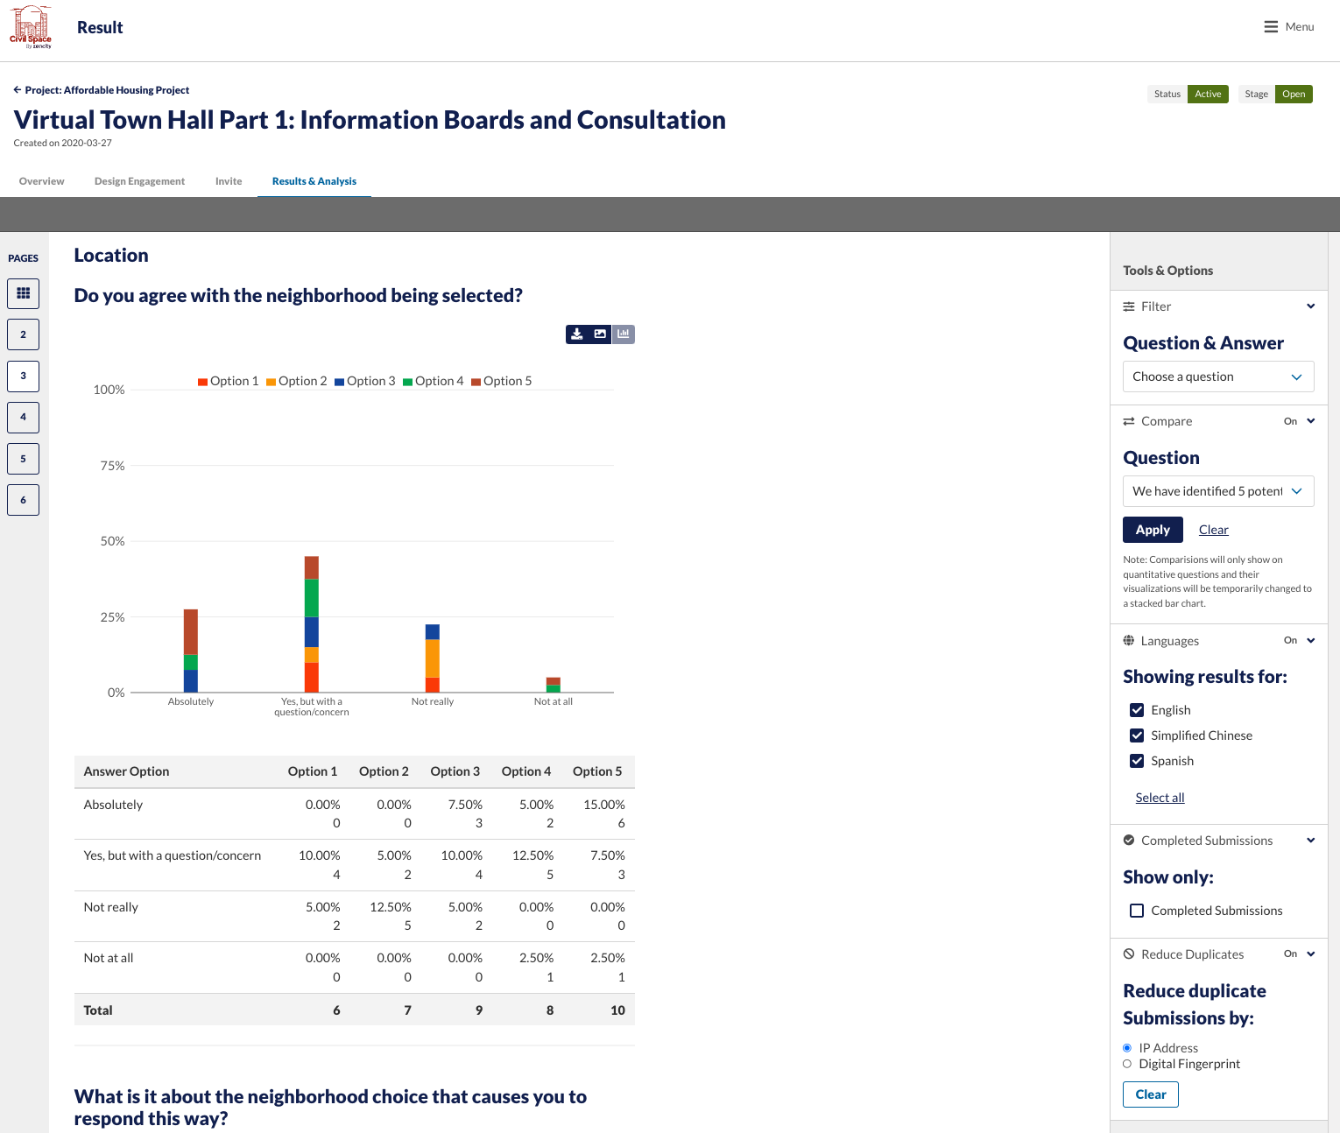Click the 'Option 3' table column header
This screenshot has width=1340, height=1133.
tap(455, 771)
